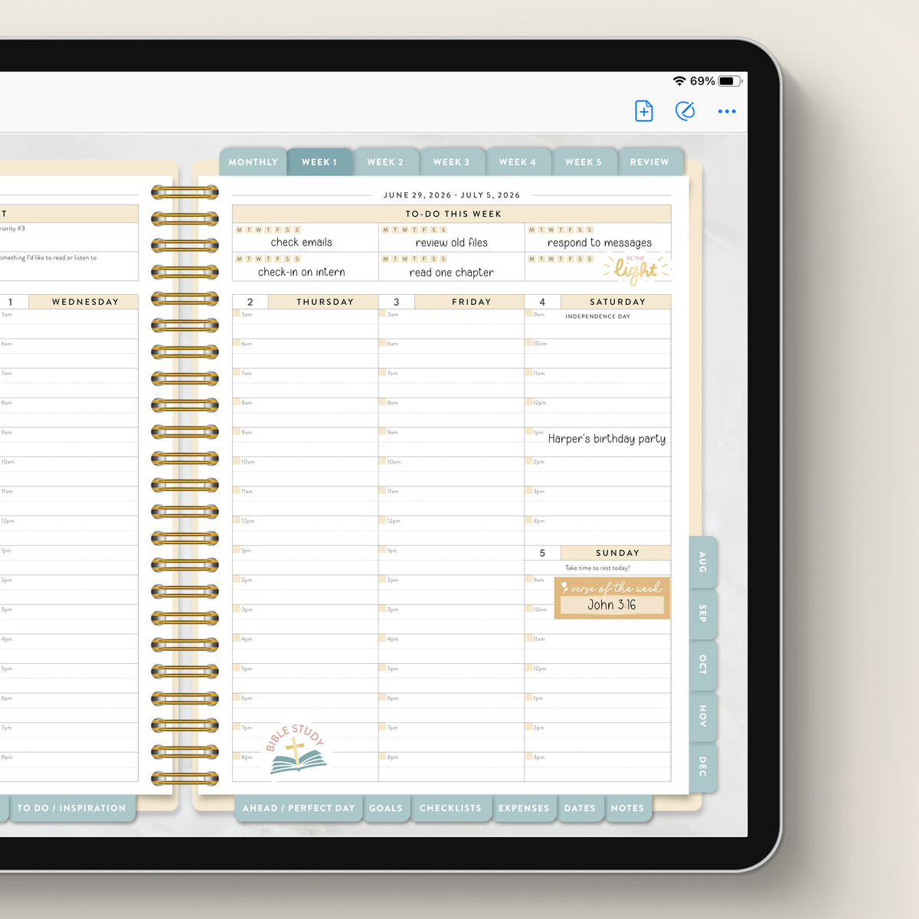
Task: Tap the 'read one chapter' to-do entry
Action: tap(451, 273)
